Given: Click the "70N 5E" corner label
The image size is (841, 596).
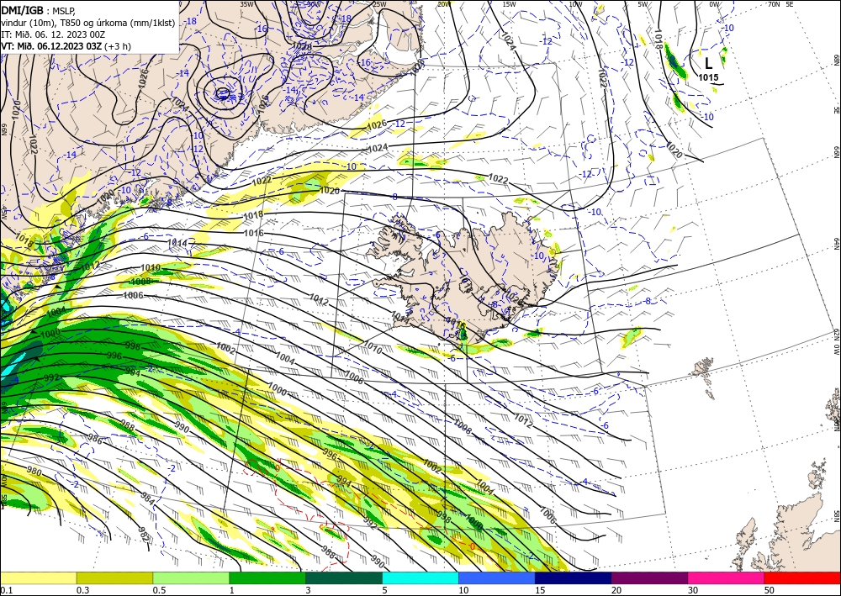Looking at the screenshot, I should pos(780,4).
